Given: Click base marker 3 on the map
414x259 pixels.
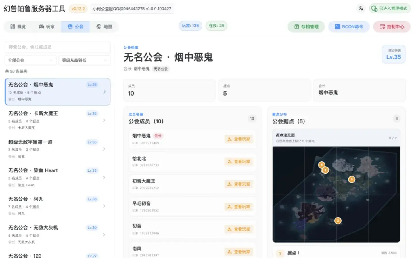Looking at the screenshot, I should 352,179.
